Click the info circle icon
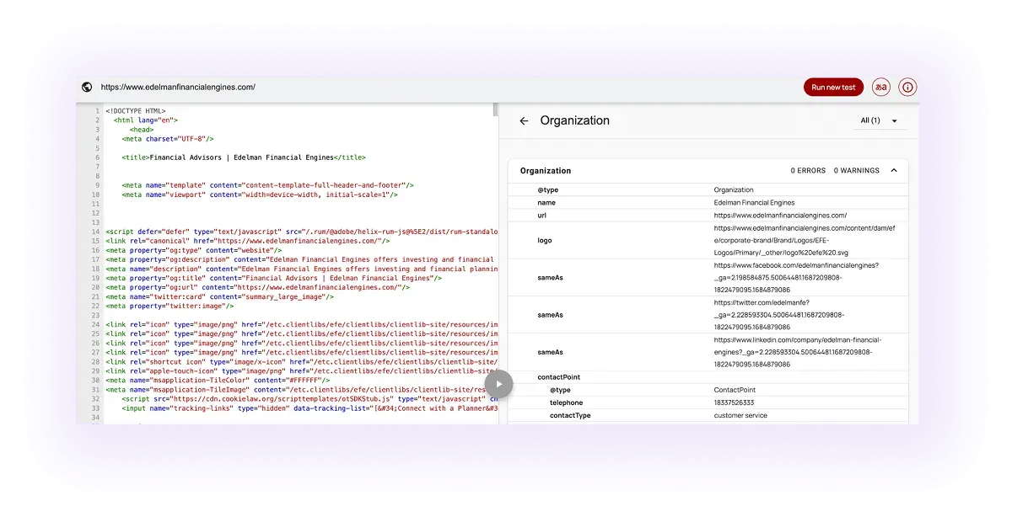The image size is (1012, 517). click(x=907, y=87)
